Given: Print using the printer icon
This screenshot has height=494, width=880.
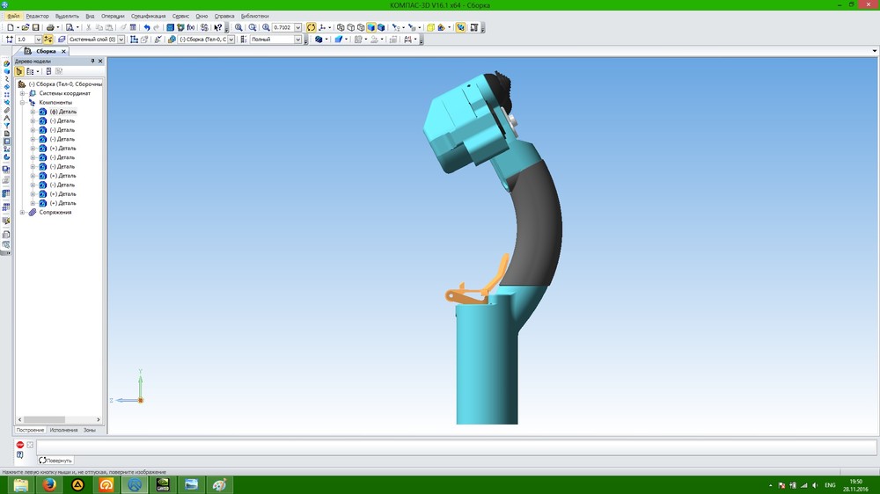Looking at the screenshot, I should point(50,27).
